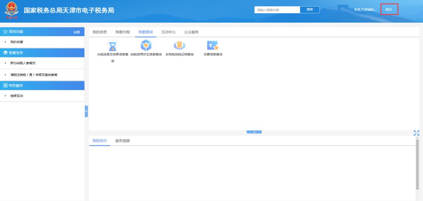This screenshot has height=201, width=423.
Task: Open 车购税完税证明查询 icon
Action: [x=179, y=45]
